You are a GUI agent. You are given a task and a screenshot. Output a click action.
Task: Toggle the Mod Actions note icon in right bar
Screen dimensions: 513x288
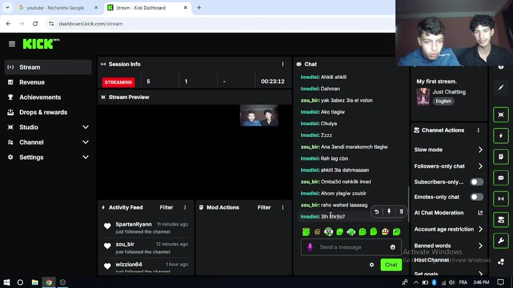pos(501,157)
